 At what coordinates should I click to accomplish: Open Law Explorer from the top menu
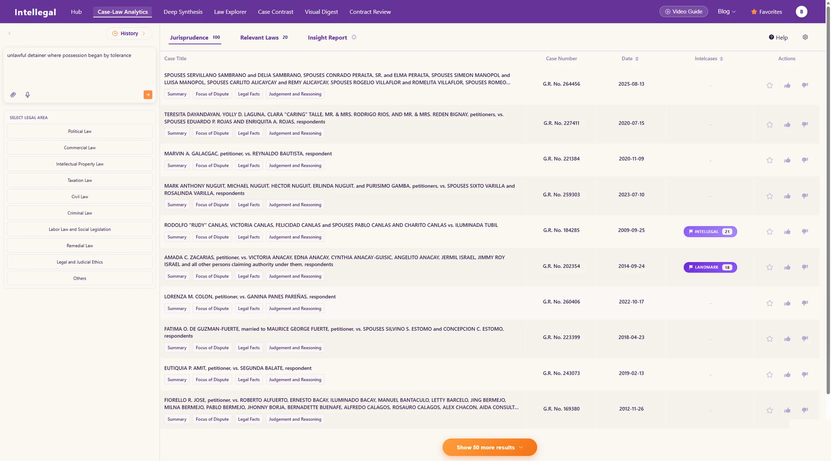(x=230, y=12)
